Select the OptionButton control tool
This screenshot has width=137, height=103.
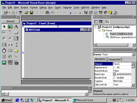coord(10,39)
